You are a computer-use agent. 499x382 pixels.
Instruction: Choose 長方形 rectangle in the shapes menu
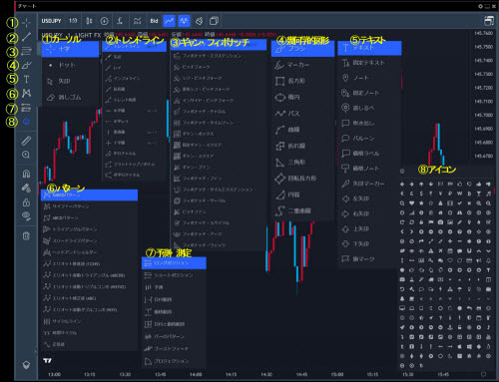pyautogui.click(x=302, y=81)
